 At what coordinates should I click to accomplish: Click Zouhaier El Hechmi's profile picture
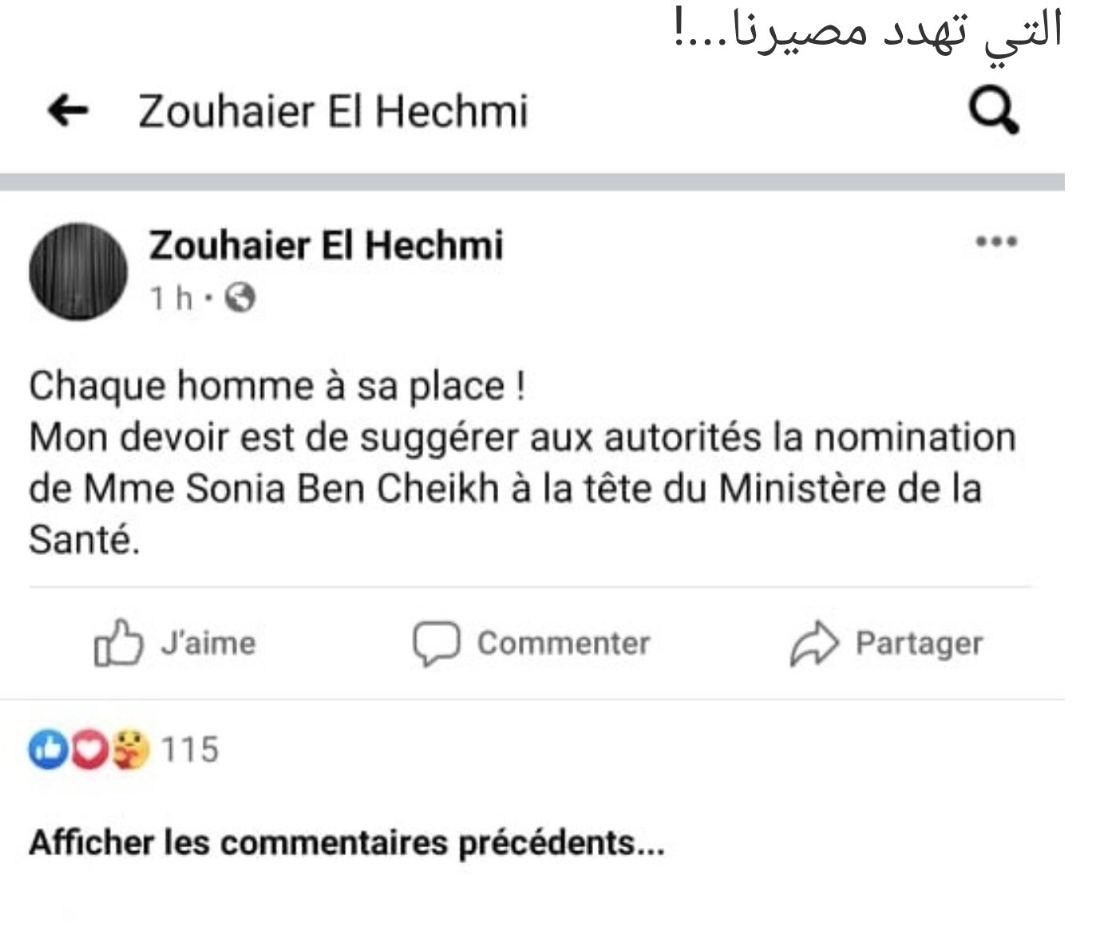point(78,272)
